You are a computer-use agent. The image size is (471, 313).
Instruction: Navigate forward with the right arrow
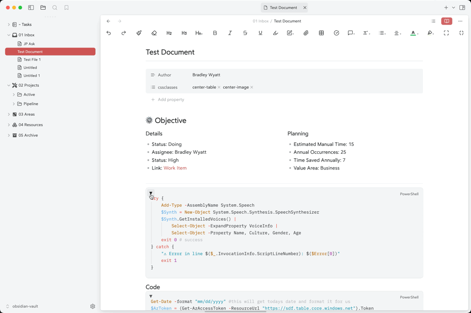click(120, 21)
